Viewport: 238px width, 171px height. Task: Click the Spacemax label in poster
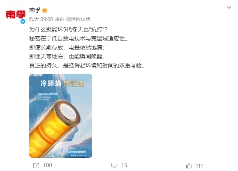point(47,94)
